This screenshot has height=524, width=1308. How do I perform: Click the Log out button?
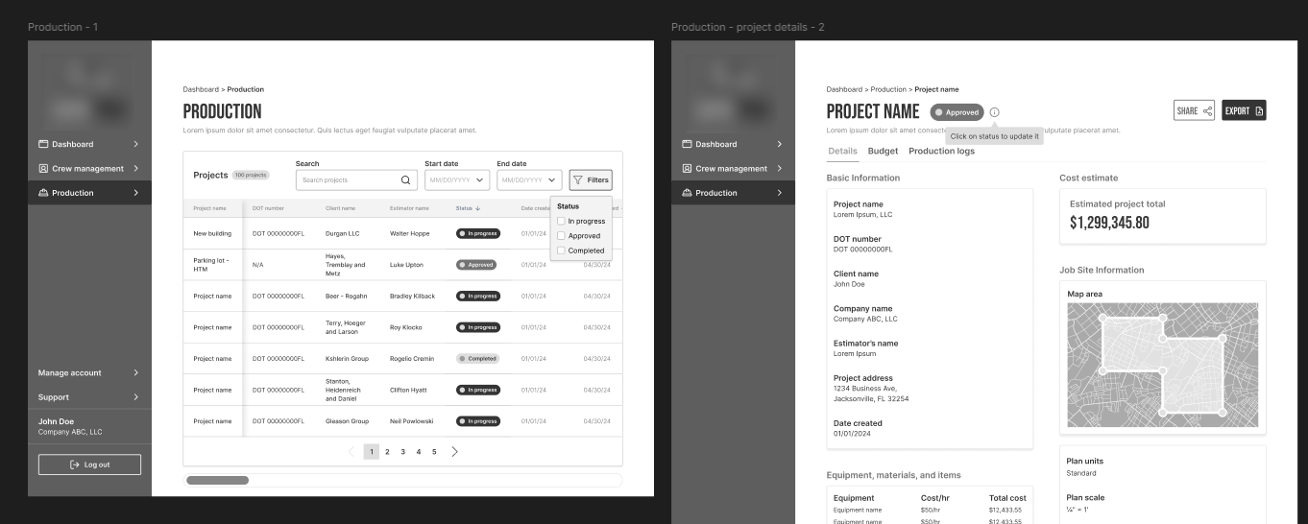coord(89,464)
